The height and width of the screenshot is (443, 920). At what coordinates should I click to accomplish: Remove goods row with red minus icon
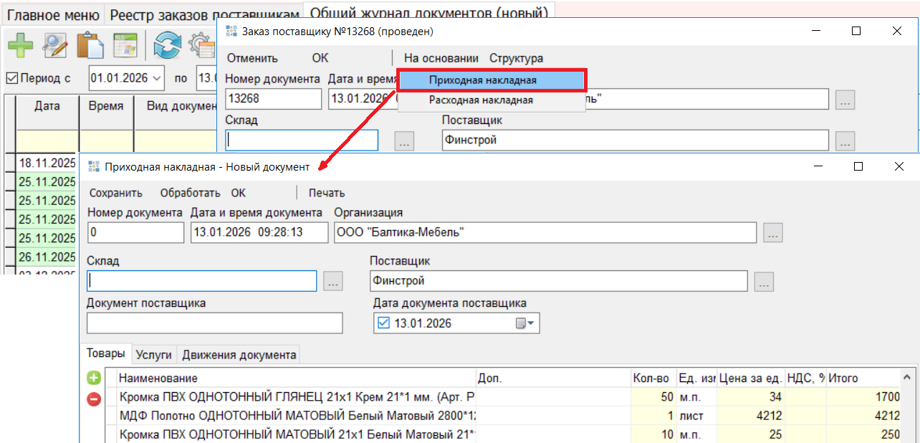(x=94, y=399)
